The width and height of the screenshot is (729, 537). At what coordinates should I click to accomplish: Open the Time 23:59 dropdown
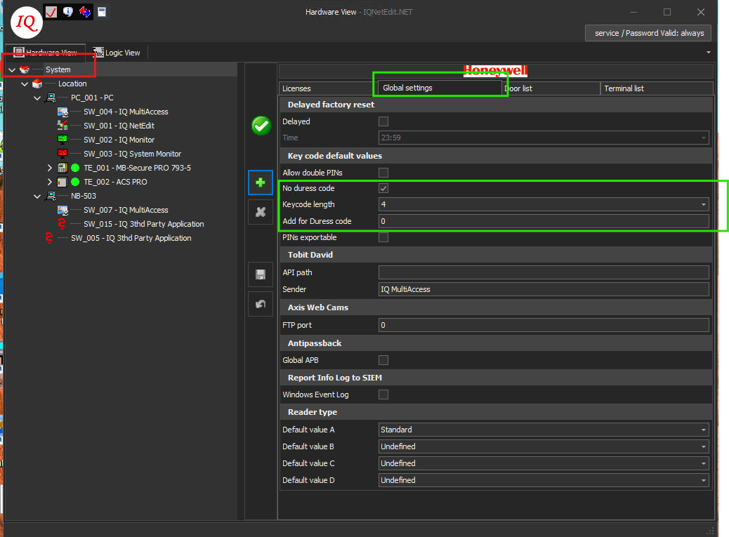[x=704, y=138]
